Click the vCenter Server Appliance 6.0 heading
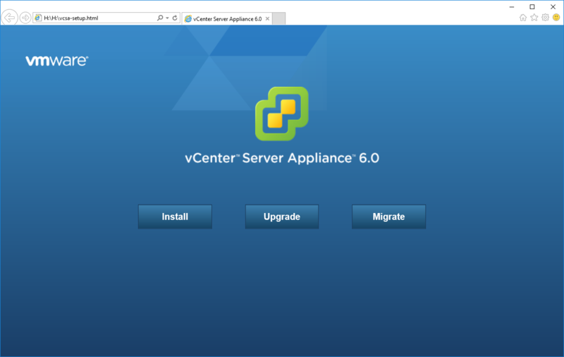564x357 pixels. [282, 158]
